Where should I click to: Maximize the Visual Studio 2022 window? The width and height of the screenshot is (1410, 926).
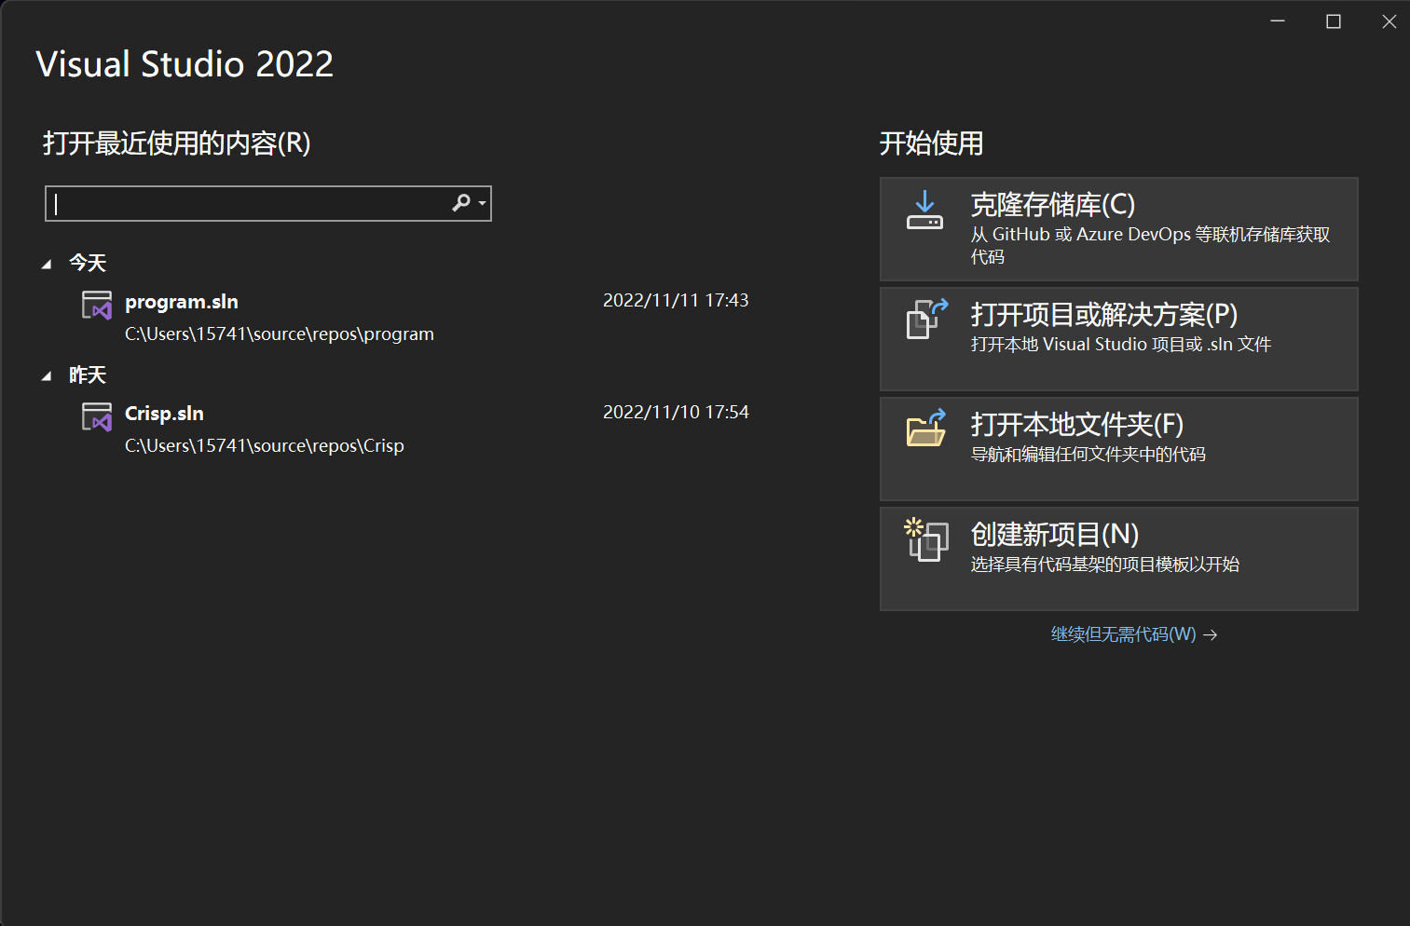point(1334,20)
